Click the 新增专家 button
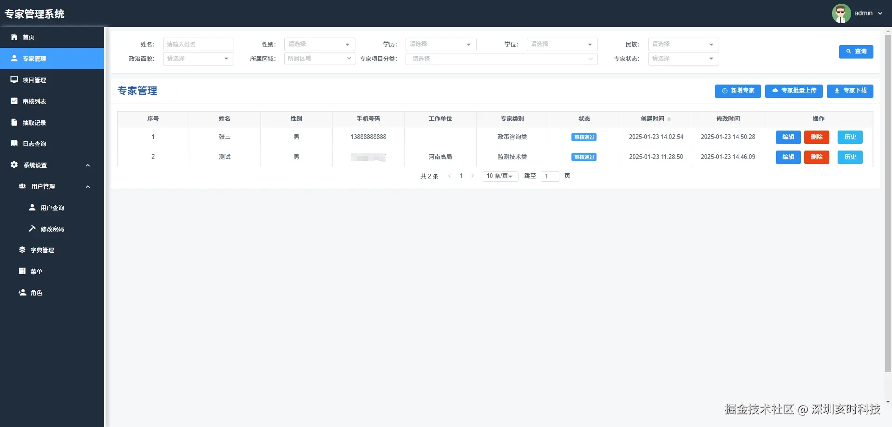Viewport: 892px width, 427px height. pos(738,91)
